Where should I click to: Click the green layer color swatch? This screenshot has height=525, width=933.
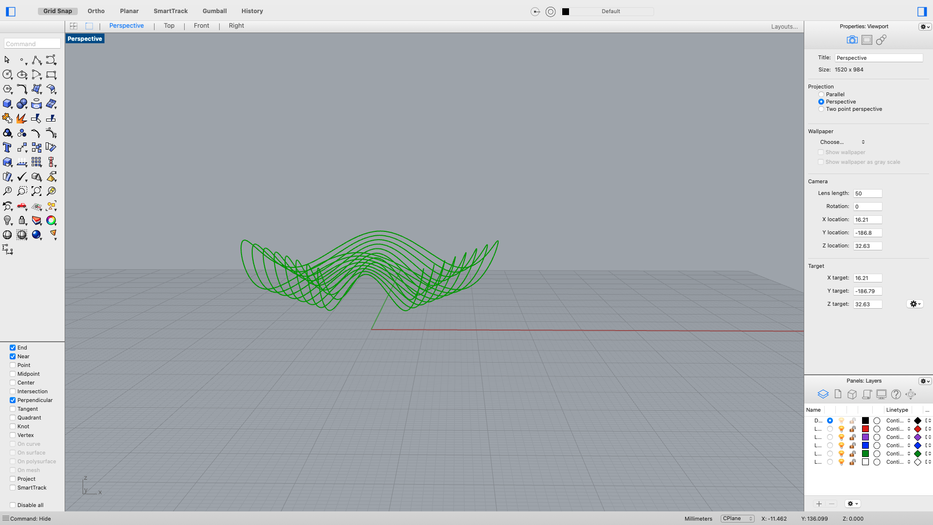pos(865,454)
